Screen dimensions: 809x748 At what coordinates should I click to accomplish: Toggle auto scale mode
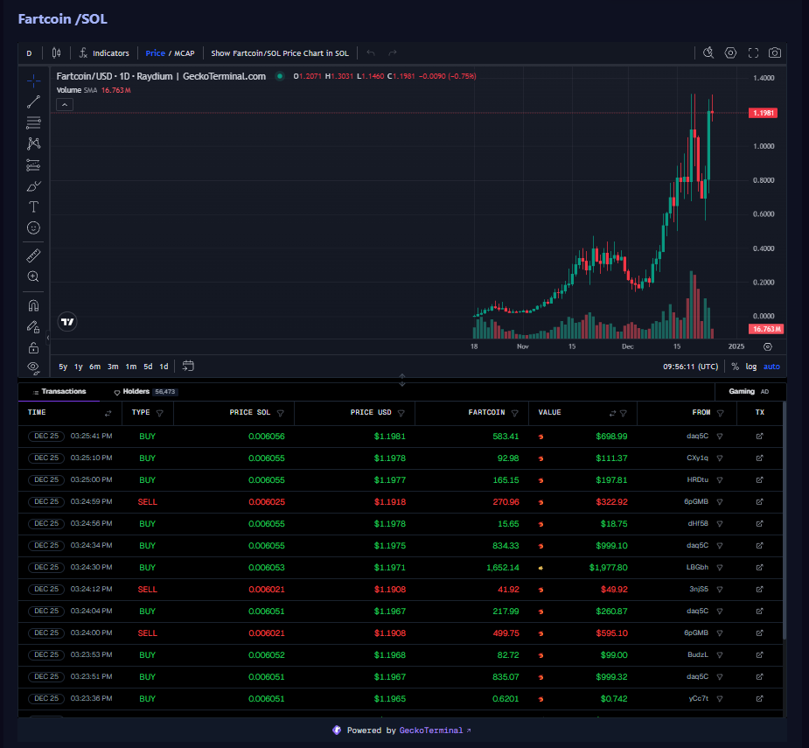(x=772, y=367)
